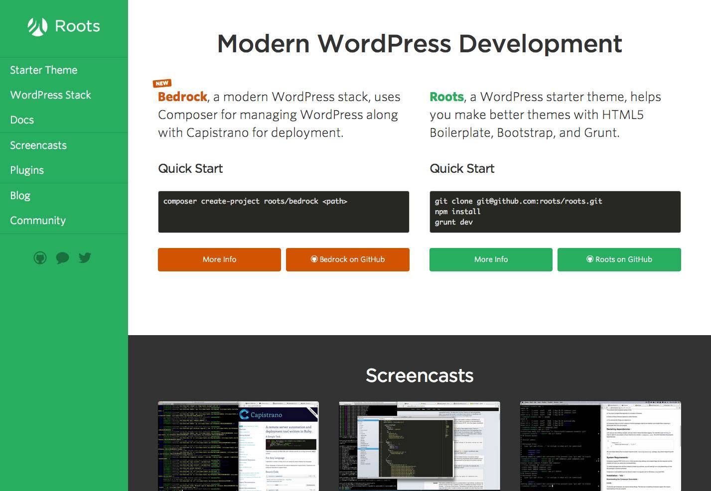Click the 'grunt dev' code line
This screenshot has height=491, width=711.
click(x=453, y=222)
